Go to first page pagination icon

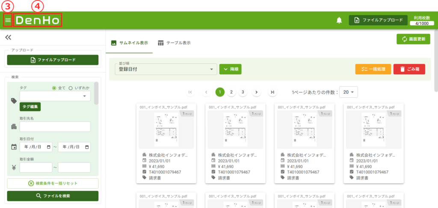point(190,92)
